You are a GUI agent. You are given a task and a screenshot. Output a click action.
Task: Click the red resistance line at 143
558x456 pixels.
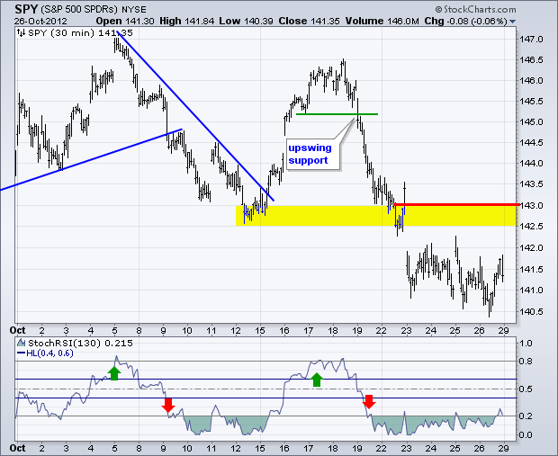coord(456,204)
